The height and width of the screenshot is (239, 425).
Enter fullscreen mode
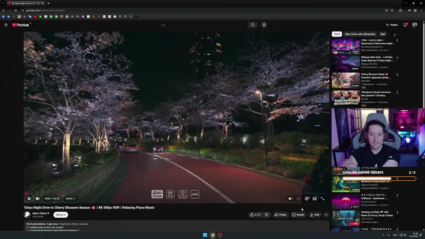[322, 199]
